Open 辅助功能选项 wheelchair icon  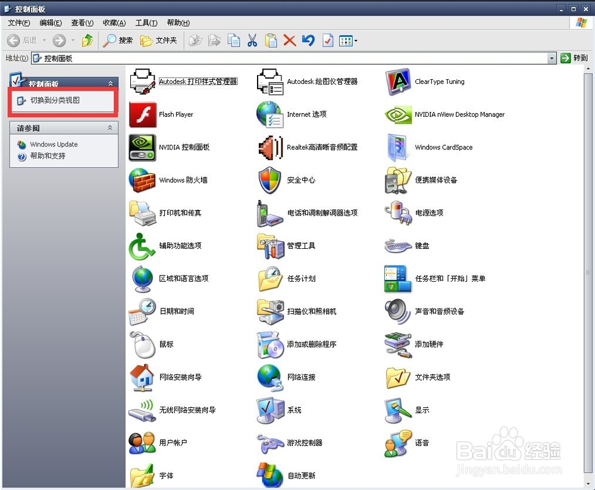(142, 246)
